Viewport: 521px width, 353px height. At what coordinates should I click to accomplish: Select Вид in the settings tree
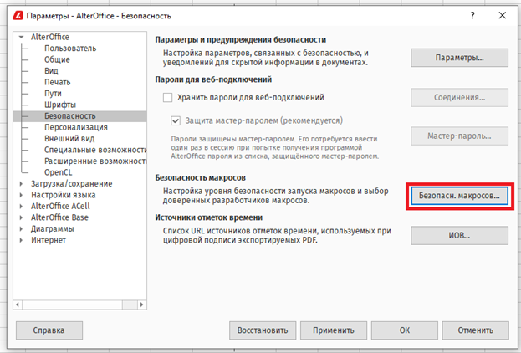pos(51,71)
